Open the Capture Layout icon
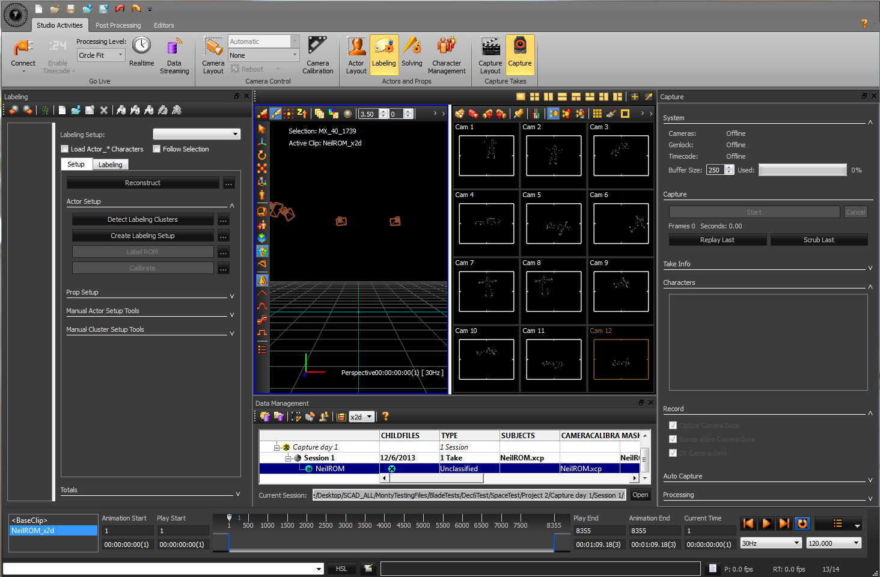 pyautogui.click(x=490, y=48)
